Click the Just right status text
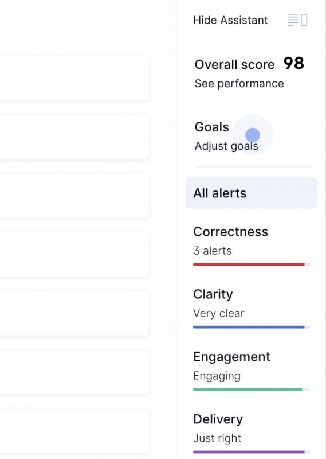This screenshot has width=326, height=459. pos(217,438)
